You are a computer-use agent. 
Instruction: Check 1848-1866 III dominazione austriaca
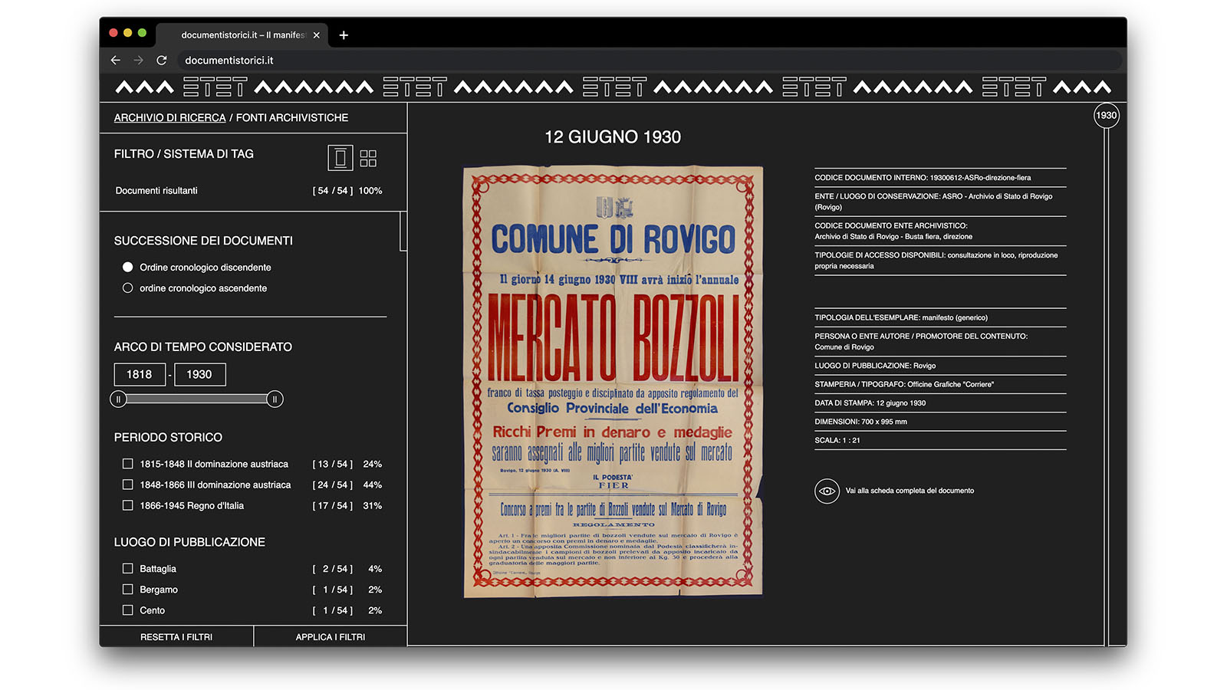pos(127,485)
